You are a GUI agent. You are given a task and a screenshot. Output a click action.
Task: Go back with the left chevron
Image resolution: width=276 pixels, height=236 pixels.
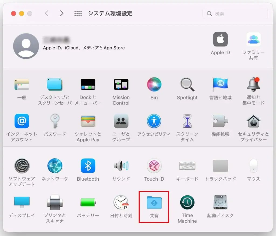coord(47,13)
